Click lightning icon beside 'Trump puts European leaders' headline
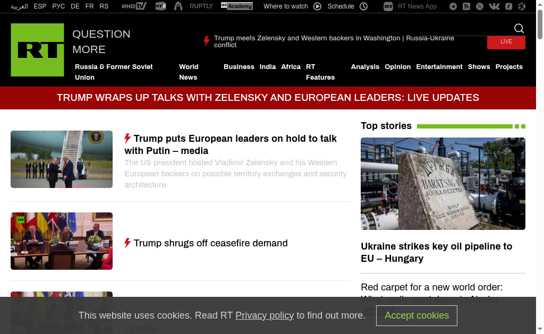Viewport: 544px width, 334px height. 127,139
